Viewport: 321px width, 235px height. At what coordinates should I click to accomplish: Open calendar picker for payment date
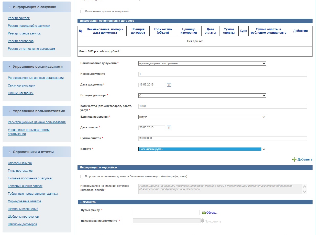click(x=169, y=128)
